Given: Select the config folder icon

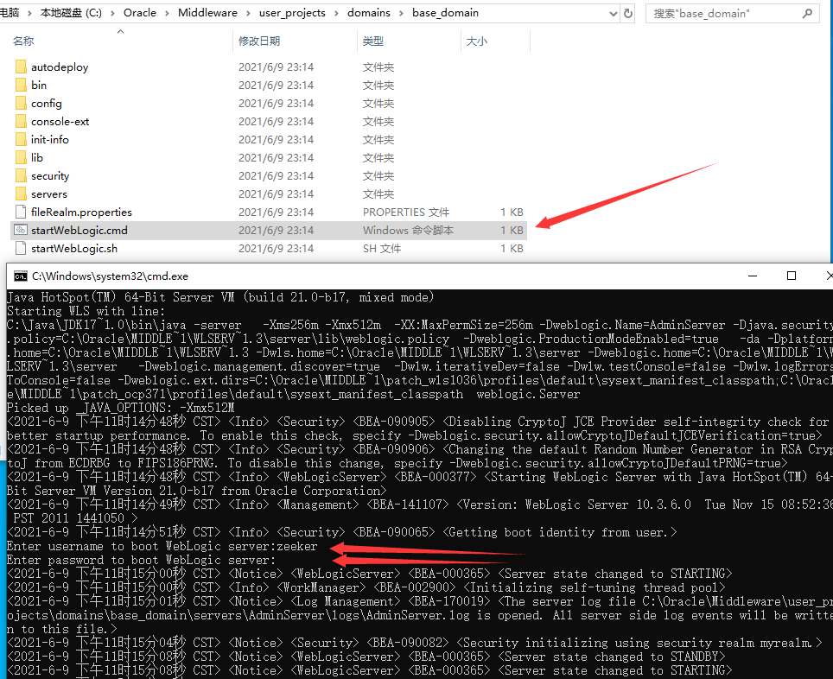Looking at the screenshot, I should pos(21,103).
